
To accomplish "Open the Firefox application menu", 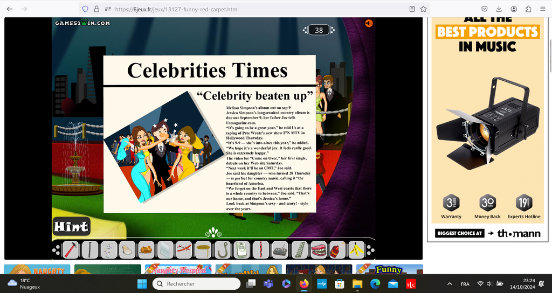I will pos(542,9).
